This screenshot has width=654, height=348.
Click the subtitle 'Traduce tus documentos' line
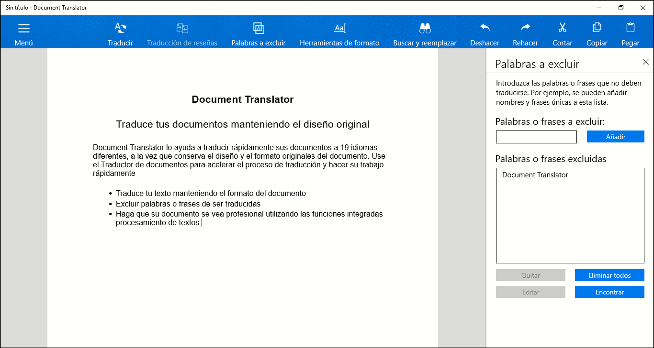pyautogui.click(x=242, y=124)
